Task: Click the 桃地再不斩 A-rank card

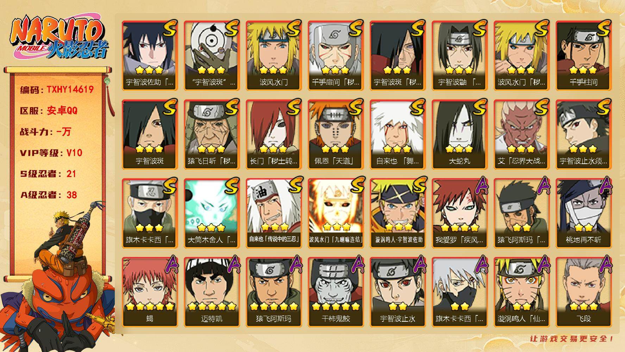Action: (583, 213)
